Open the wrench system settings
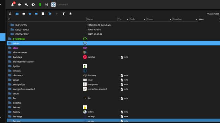 (x=26, y=4)
